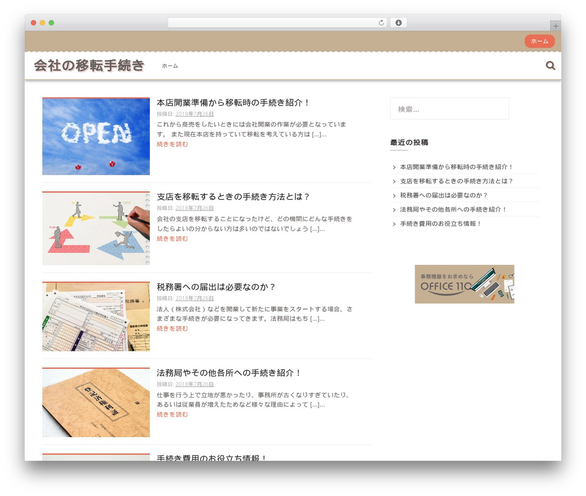Open article 支店を移転するときの手続き方法とは？ heading

[233, 197]
